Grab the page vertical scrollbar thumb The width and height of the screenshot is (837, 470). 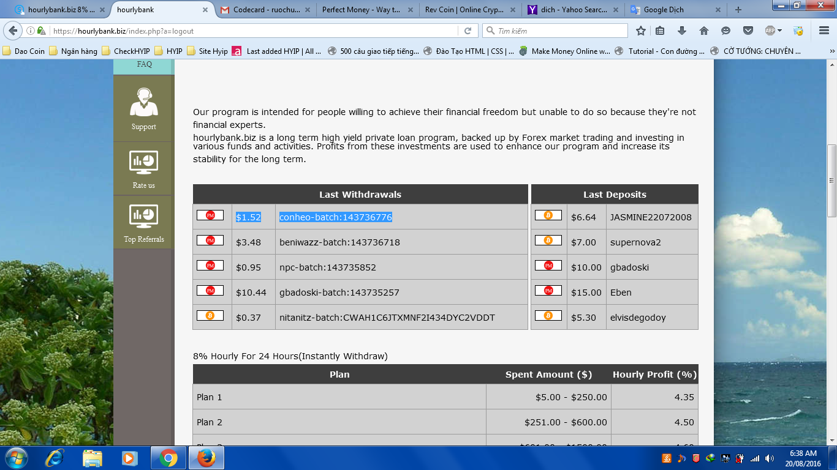[831, 180]
